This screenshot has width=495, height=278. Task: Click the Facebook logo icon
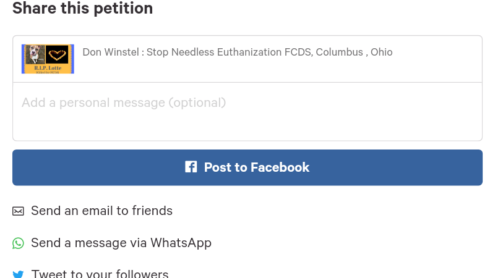coord(191,167)
